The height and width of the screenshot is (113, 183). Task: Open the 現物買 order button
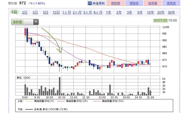pyautogui.click(x=115, y=3)
